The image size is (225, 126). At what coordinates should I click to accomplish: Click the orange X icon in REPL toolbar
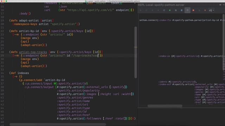pyautogui.click(x=205, y=10)
